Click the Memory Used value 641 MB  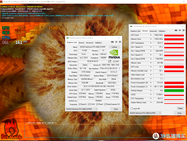coord(158,63)
